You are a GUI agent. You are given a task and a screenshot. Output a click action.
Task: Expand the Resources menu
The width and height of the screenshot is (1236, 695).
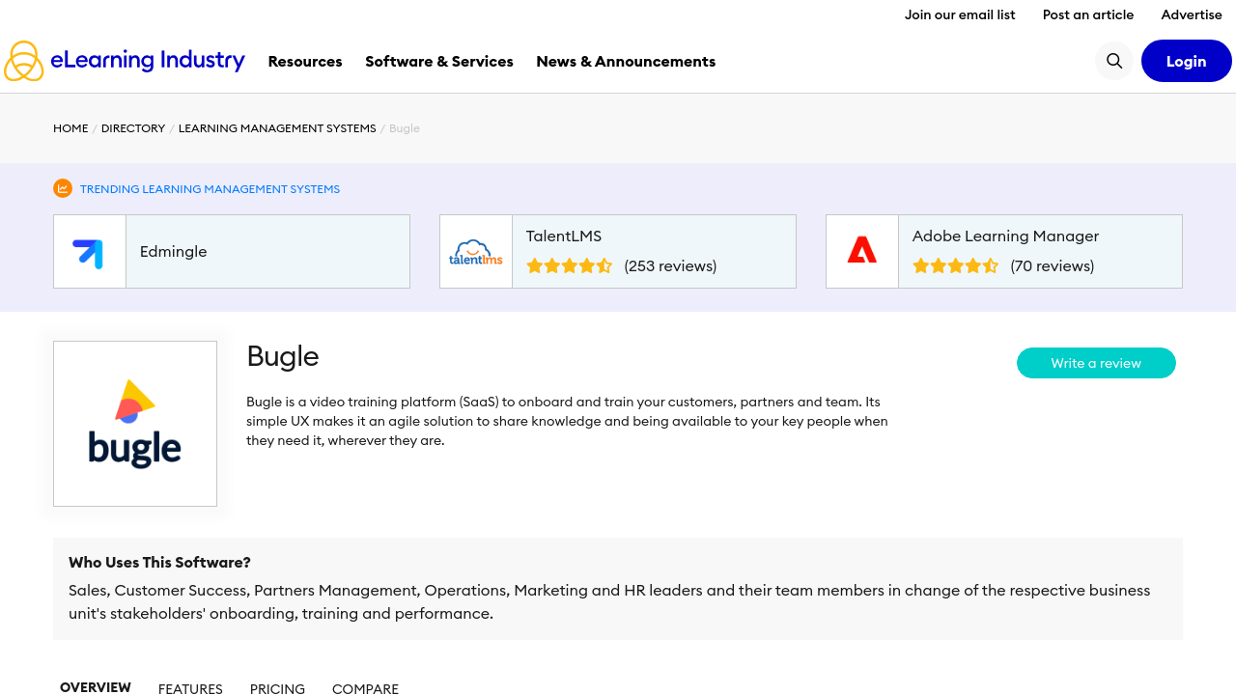[x=305, y=61]
